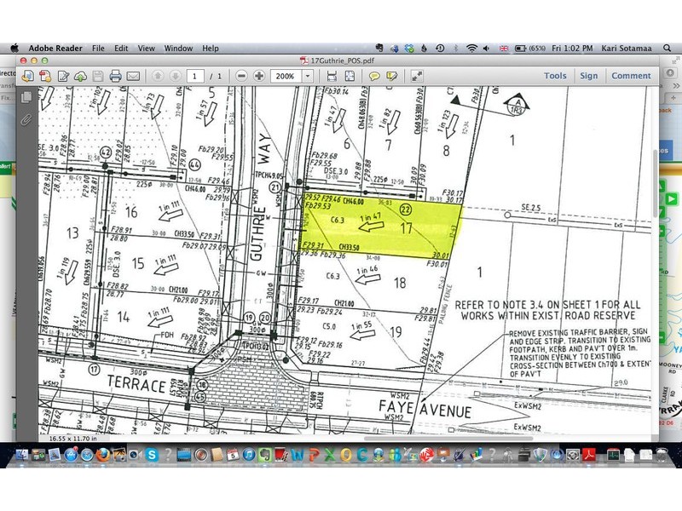Open the Sign pane

pyautogui.click(x=589, y=76)
